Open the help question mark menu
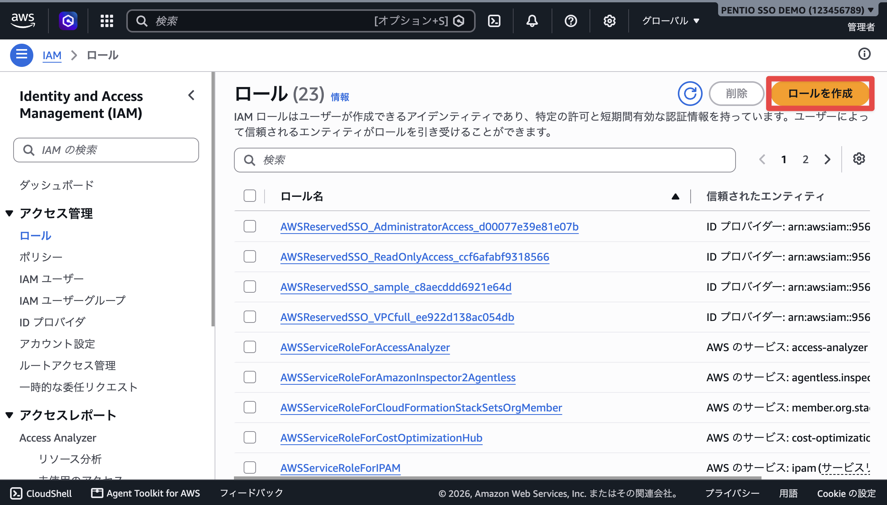The image size is (887, 505). click(571, 21)
